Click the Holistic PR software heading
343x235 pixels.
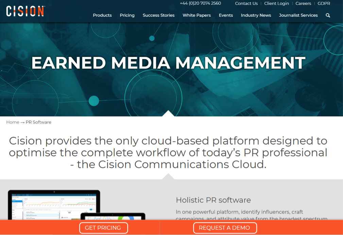pyautogui.click(x=213, y=200)
